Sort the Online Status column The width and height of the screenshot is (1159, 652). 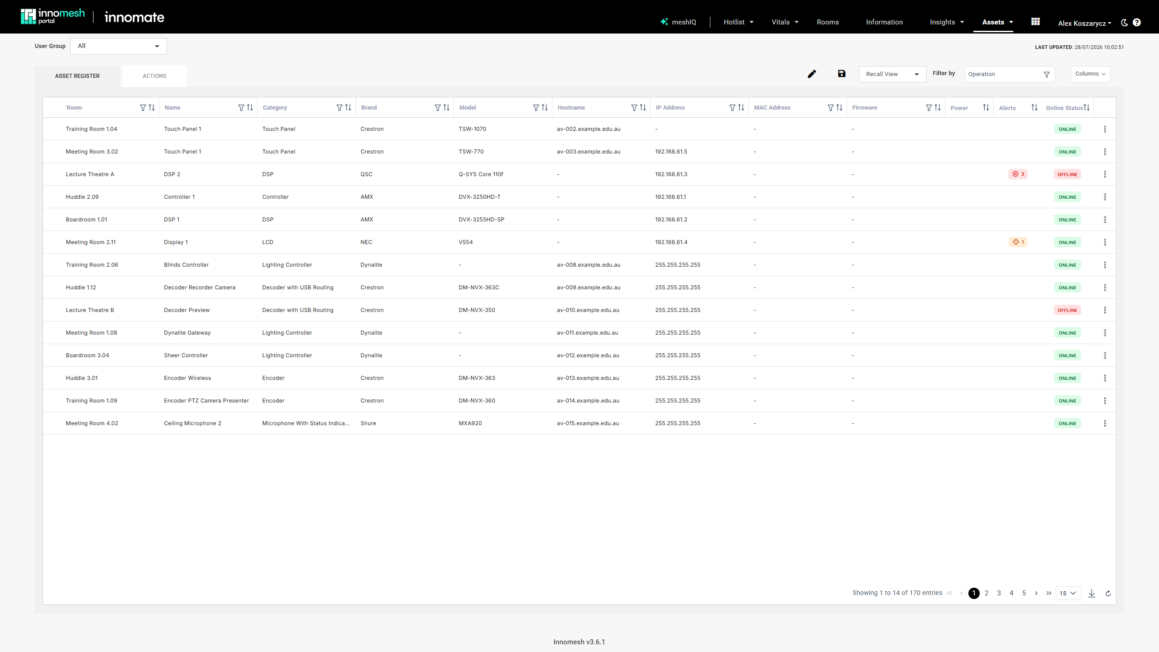click(x=1087, y=107)
